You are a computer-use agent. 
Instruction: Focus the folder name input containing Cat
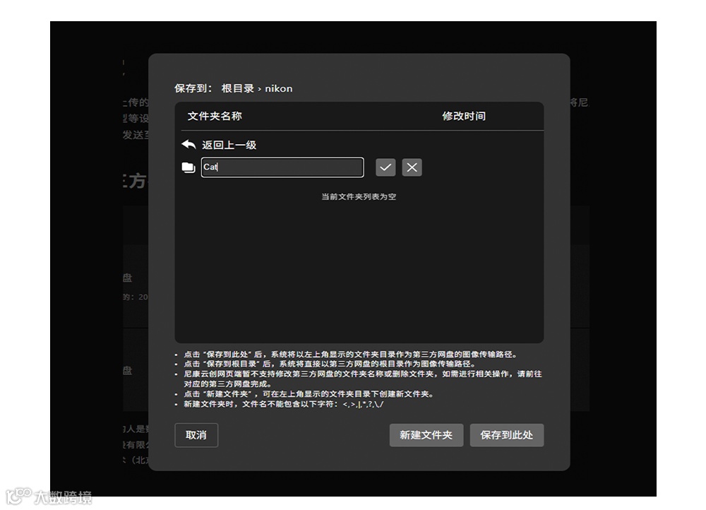coord(282,167)
